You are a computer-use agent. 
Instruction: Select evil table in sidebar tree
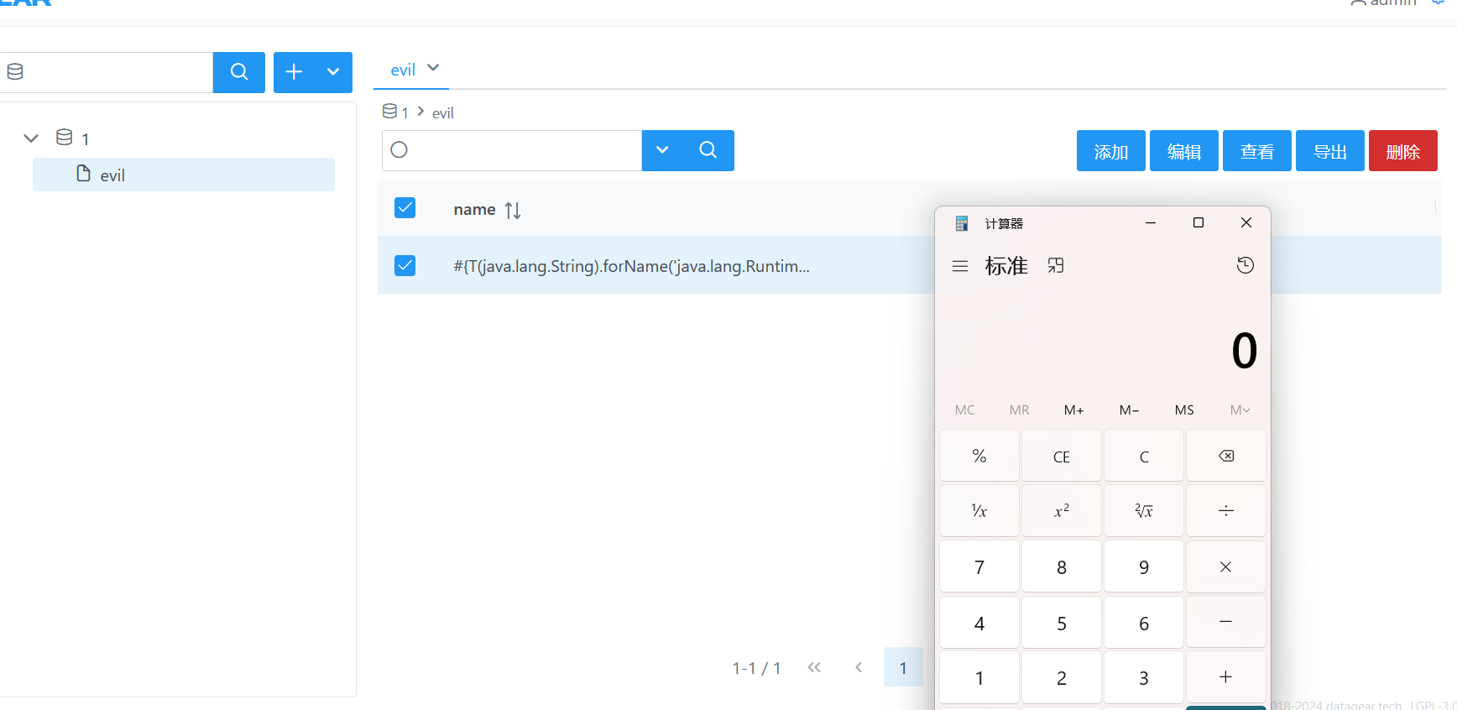coord(112,175)
